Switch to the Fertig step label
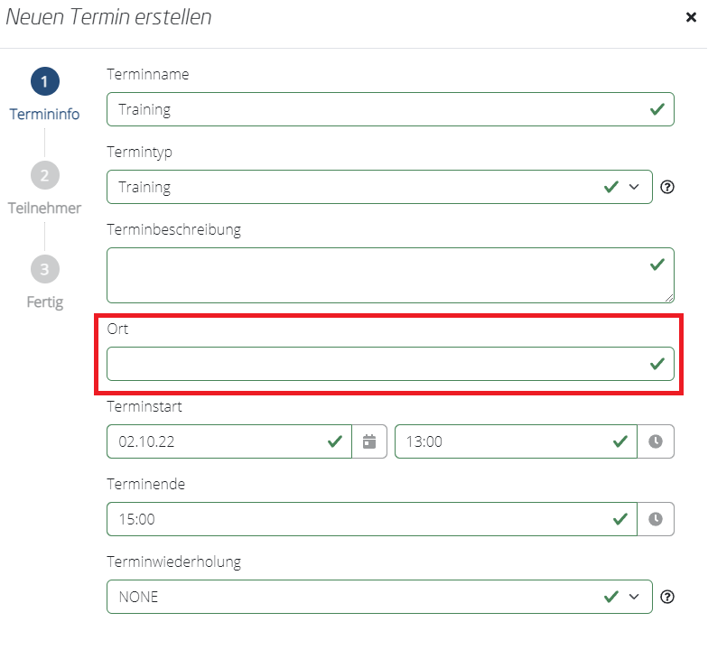708x659 pixels. pyautogui.click(x=45, y=302)
